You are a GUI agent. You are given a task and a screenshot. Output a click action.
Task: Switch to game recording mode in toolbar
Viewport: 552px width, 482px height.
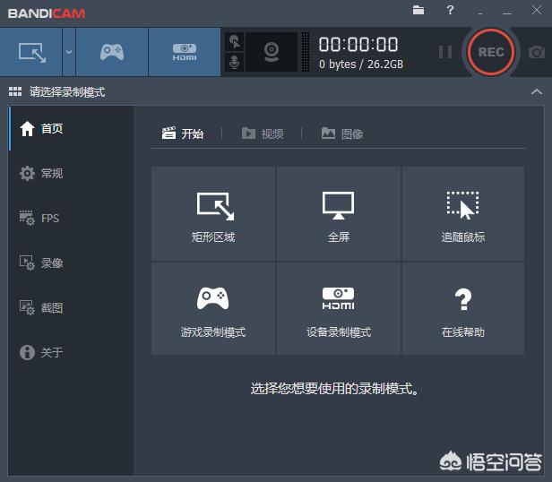(x=112, y=52)
